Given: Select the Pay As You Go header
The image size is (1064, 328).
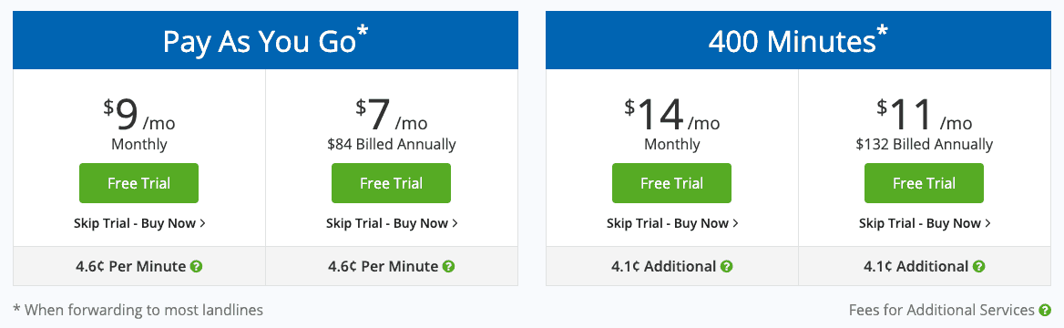Looking at the screenshot, I should click(265, 40).
